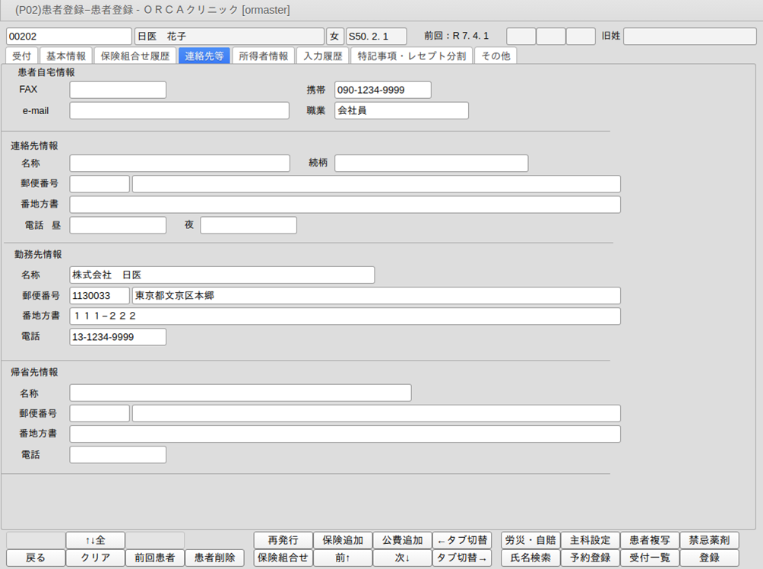
Task: Select the 続柄 relationship input field
Action: tap(431, 163)
